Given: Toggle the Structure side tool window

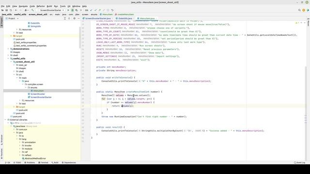Looking at the screenshot, I should [x=1, y=140].
